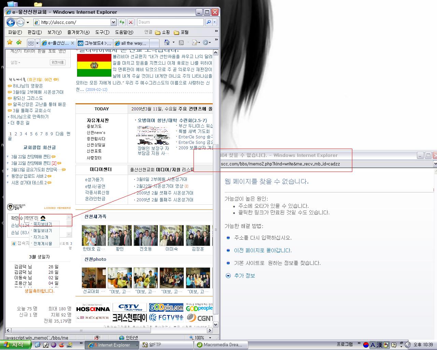Select 메일보내기 from member popup menu
The height and width of the screenshot is (350, 437).
(43, 231)
